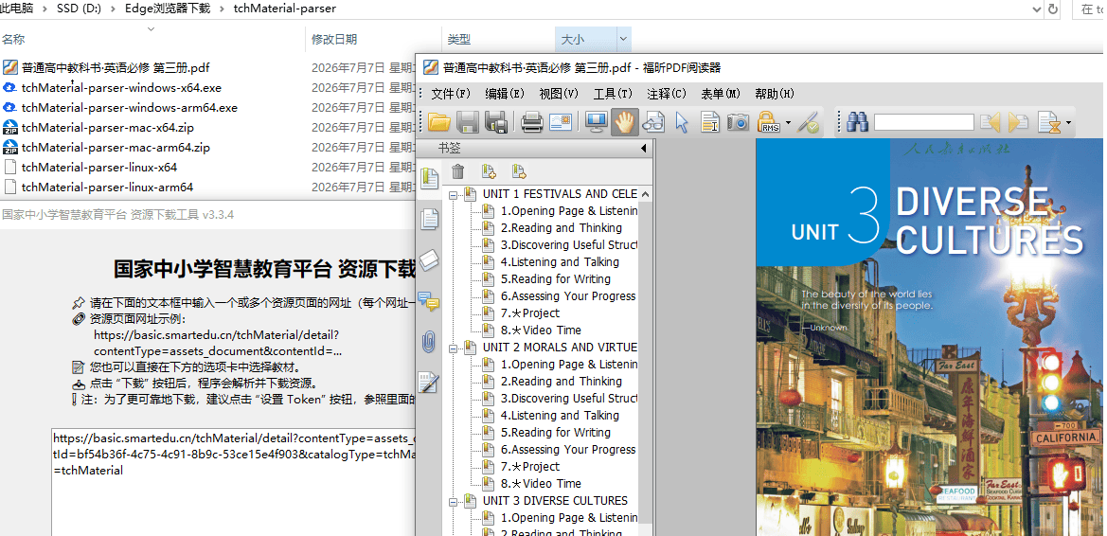Click the search options page icon
Viewport: 1107px width, 536px height.
coord(1049,123)
